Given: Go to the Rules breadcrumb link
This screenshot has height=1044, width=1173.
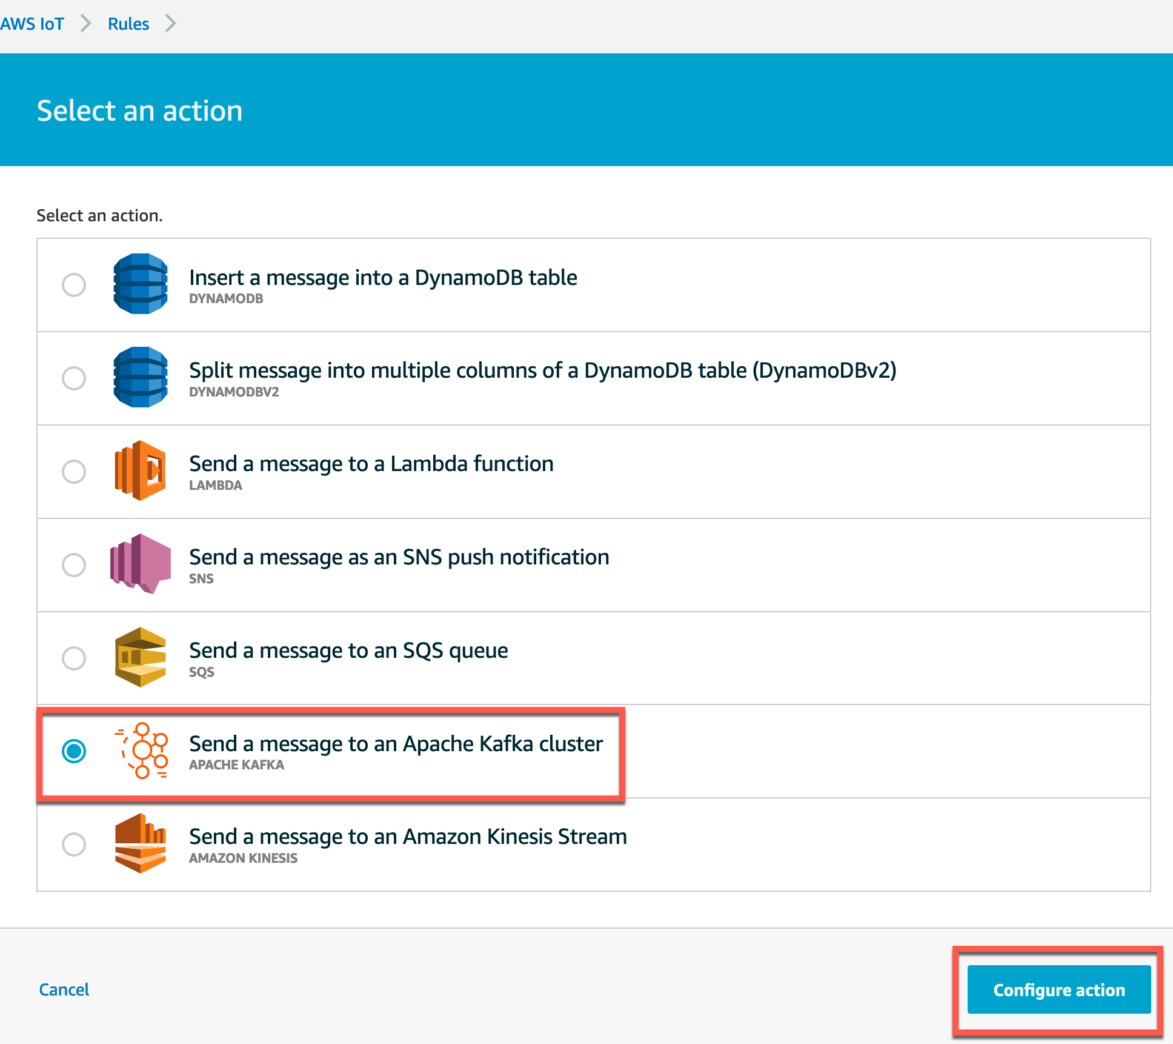Looking at the screenshot, I should pos(128,24).
